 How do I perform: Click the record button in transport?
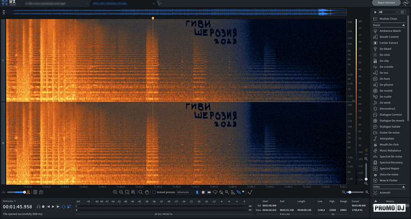(43, 207)
